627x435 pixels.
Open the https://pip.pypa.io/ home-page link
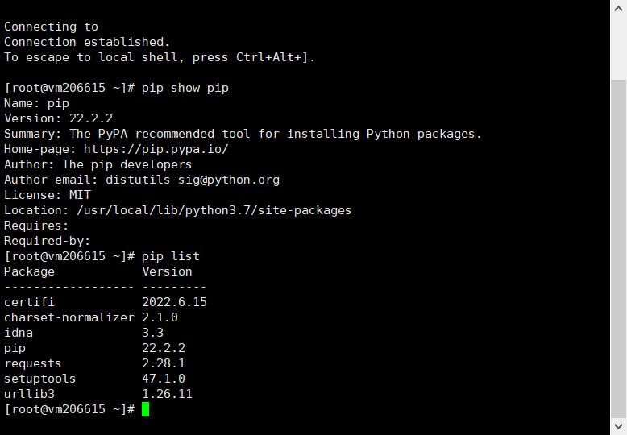tap(156, 149)
